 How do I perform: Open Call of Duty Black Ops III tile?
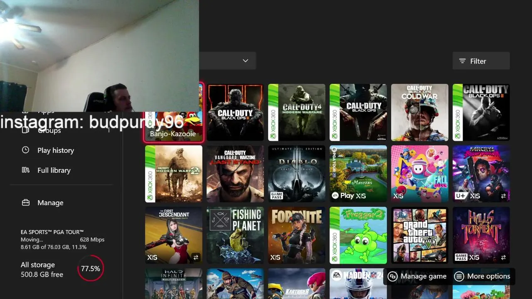(235, 112)
